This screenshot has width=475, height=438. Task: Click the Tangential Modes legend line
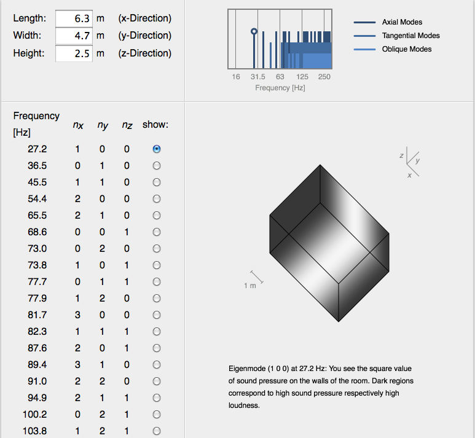point(364,36)
